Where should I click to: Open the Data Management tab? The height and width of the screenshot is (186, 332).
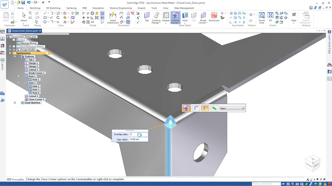point(184,8)
